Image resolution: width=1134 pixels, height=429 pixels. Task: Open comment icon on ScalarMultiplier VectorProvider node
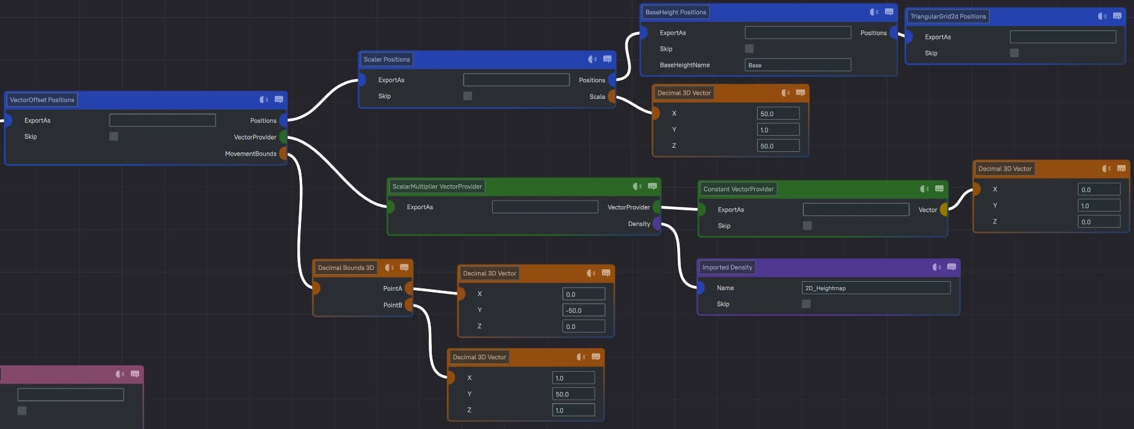pyautogui.click(x=653, y=186)
